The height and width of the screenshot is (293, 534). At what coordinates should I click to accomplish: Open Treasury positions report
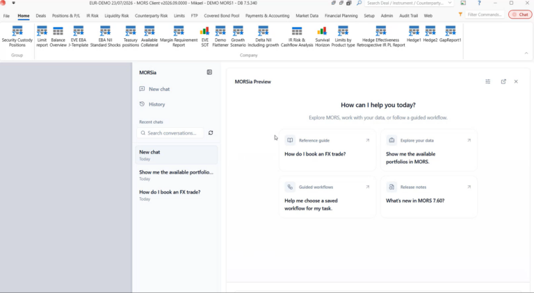[x=131, y=36]
